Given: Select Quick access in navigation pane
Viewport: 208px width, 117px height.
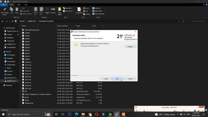Looking at the screenshot, I should [x=10, y=28].
